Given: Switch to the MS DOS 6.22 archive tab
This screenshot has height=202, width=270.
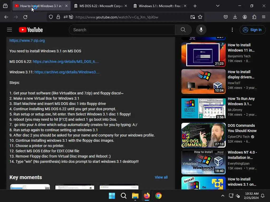Looking at the screenshot, I should pyautogui.click(x=100, y=6).
